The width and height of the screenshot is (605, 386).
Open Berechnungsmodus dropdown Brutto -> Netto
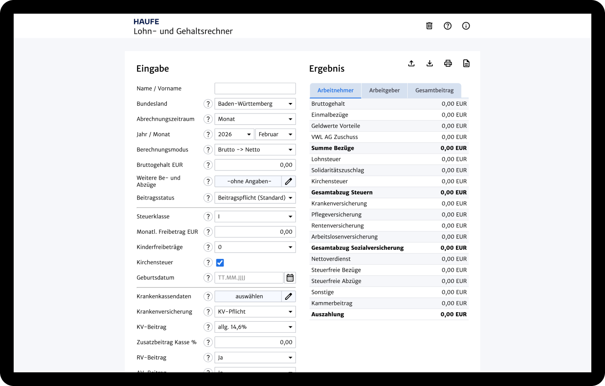[255, 150]
